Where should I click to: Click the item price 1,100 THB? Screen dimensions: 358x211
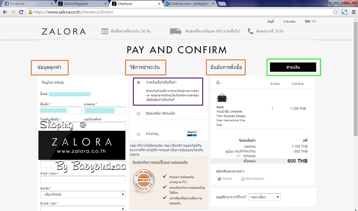click(298, 108)
